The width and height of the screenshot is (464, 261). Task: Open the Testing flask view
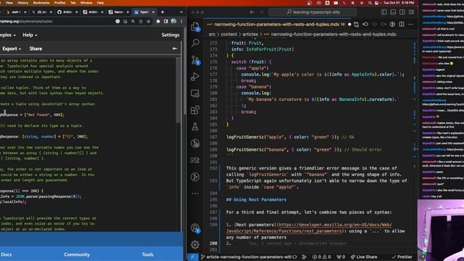tap(195, 127)
